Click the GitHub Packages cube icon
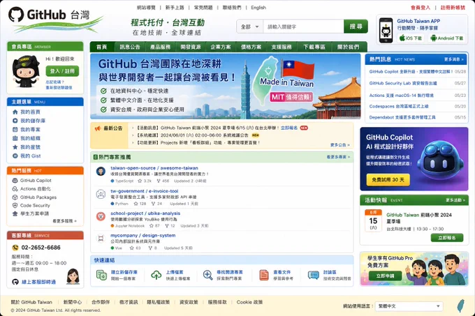This screenshot has height=316, width=475. point(15,197)
